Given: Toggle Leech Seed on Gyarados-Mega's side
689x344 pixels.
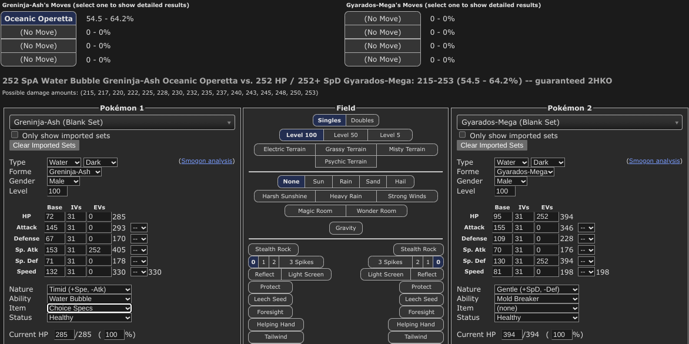Looking at the screenshot, I should tap(422, 299).
